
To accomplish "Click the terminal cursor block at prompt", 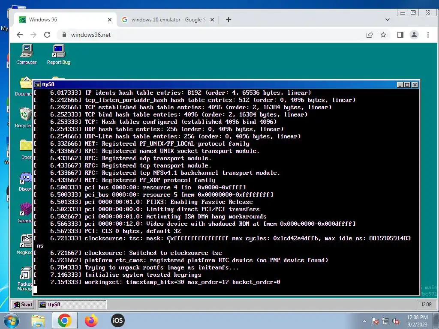I will [35, 289].
